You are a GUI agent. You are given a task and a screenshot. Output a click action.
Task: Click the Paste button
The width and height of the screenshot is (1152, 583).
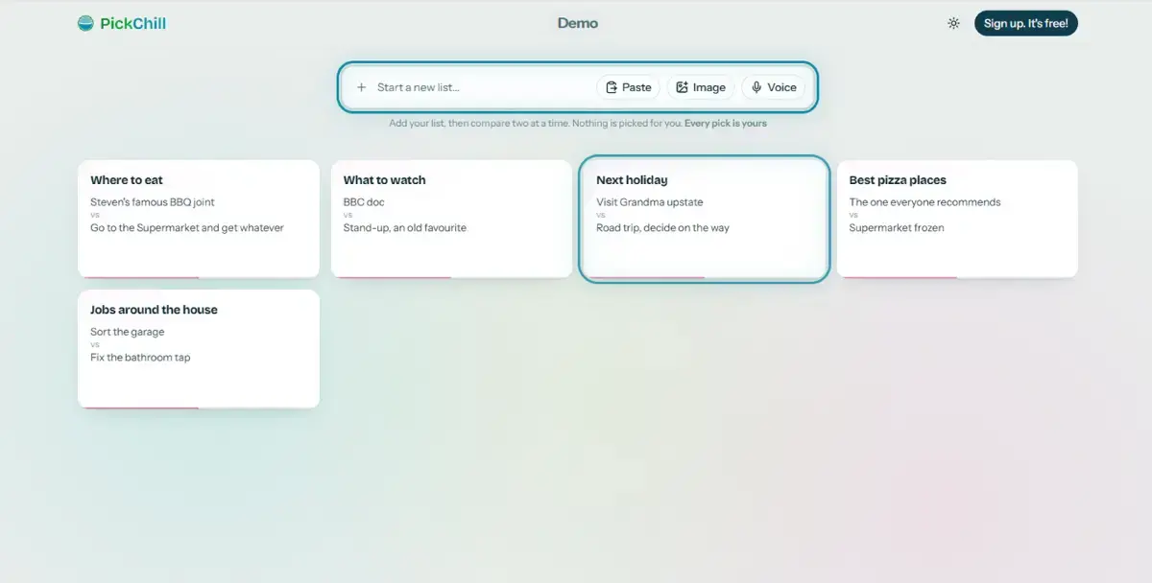[x=629, y=87]
